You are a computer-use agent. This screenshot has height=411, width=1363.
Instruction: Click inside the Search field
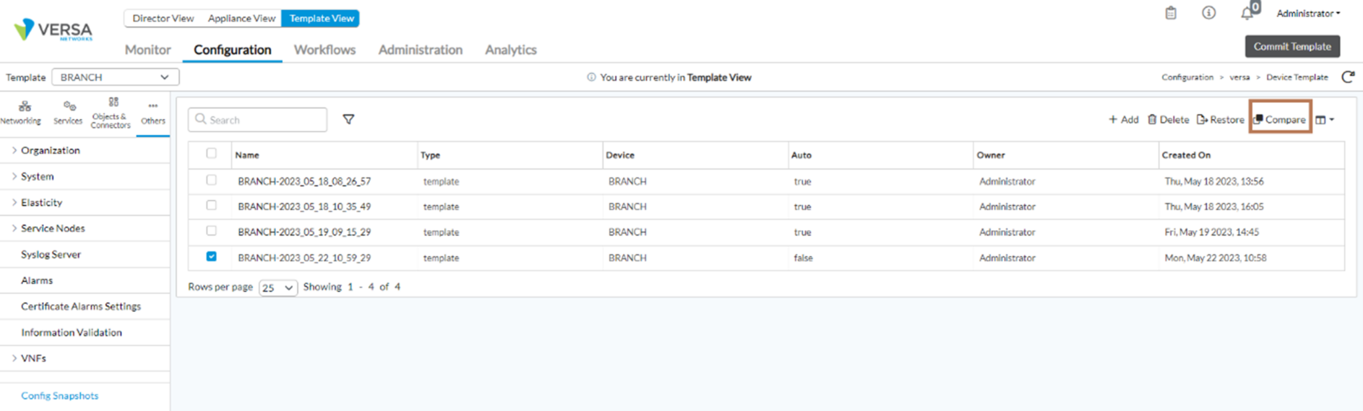pos(260,120)
